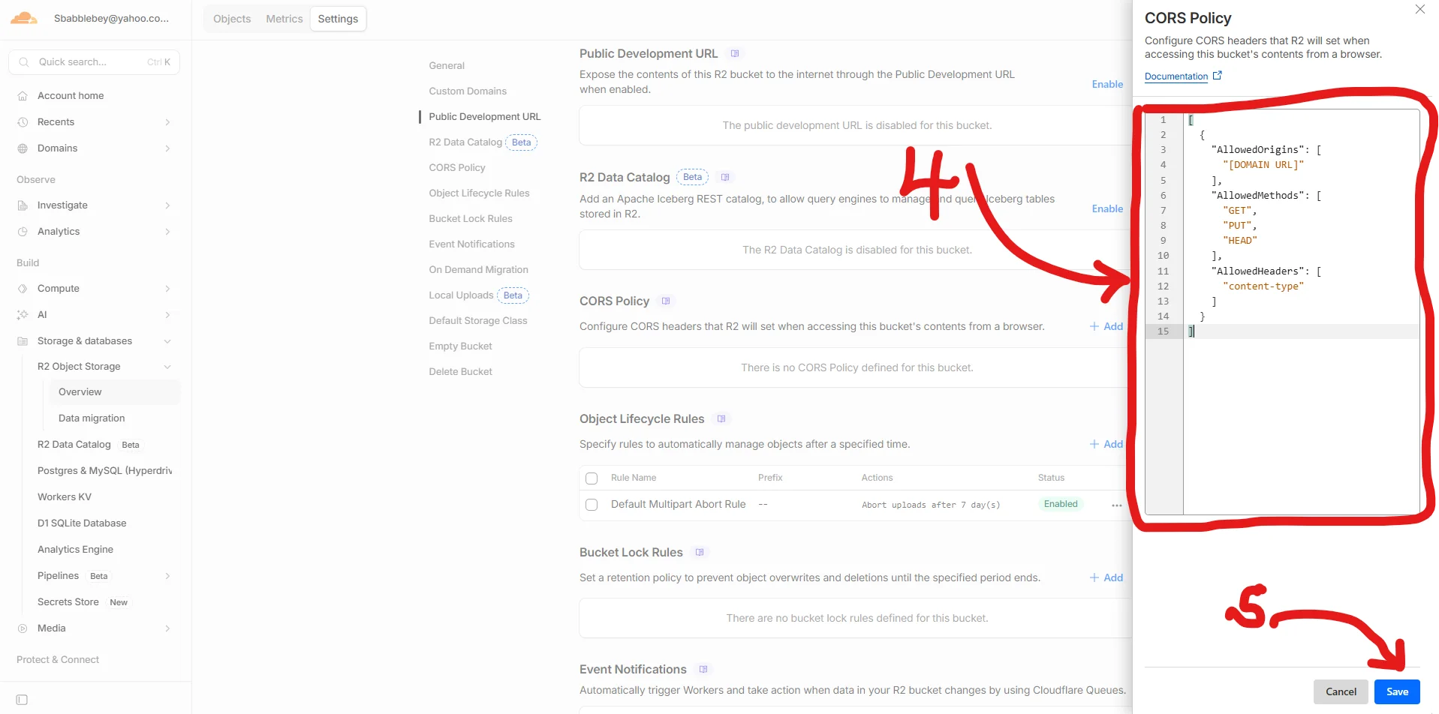Expand the Analytics menu chevron
This screenshot has width=1439, height=714.
[167, 232]
